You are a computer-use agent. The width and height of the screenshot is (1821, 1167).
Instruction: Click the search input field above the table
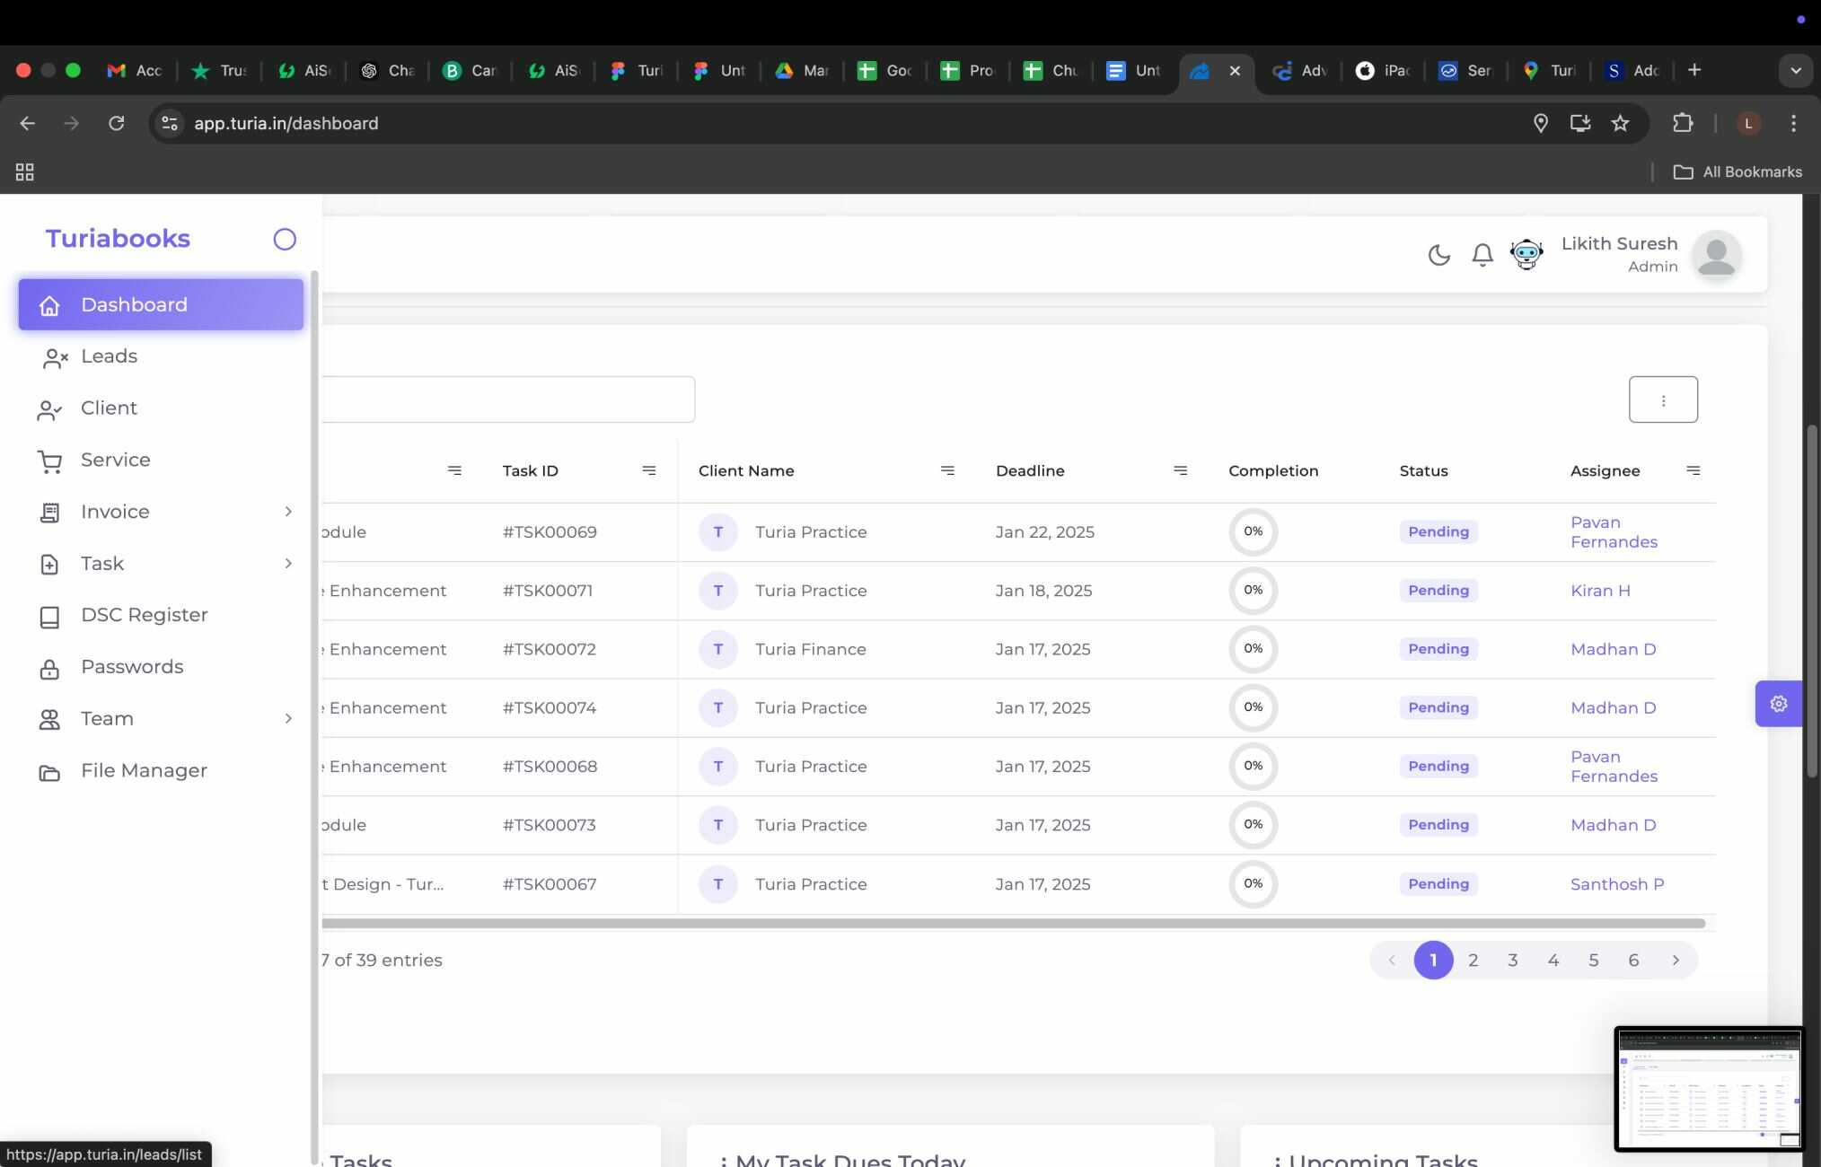click(x=508, y=399)
